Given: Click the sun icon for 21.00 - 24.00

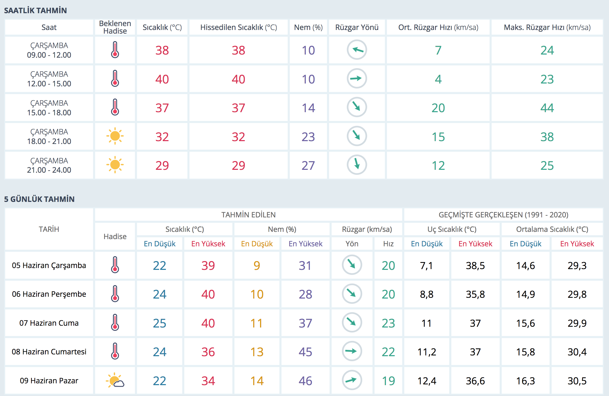Looking at the screenshot, I should coord(115,165).
